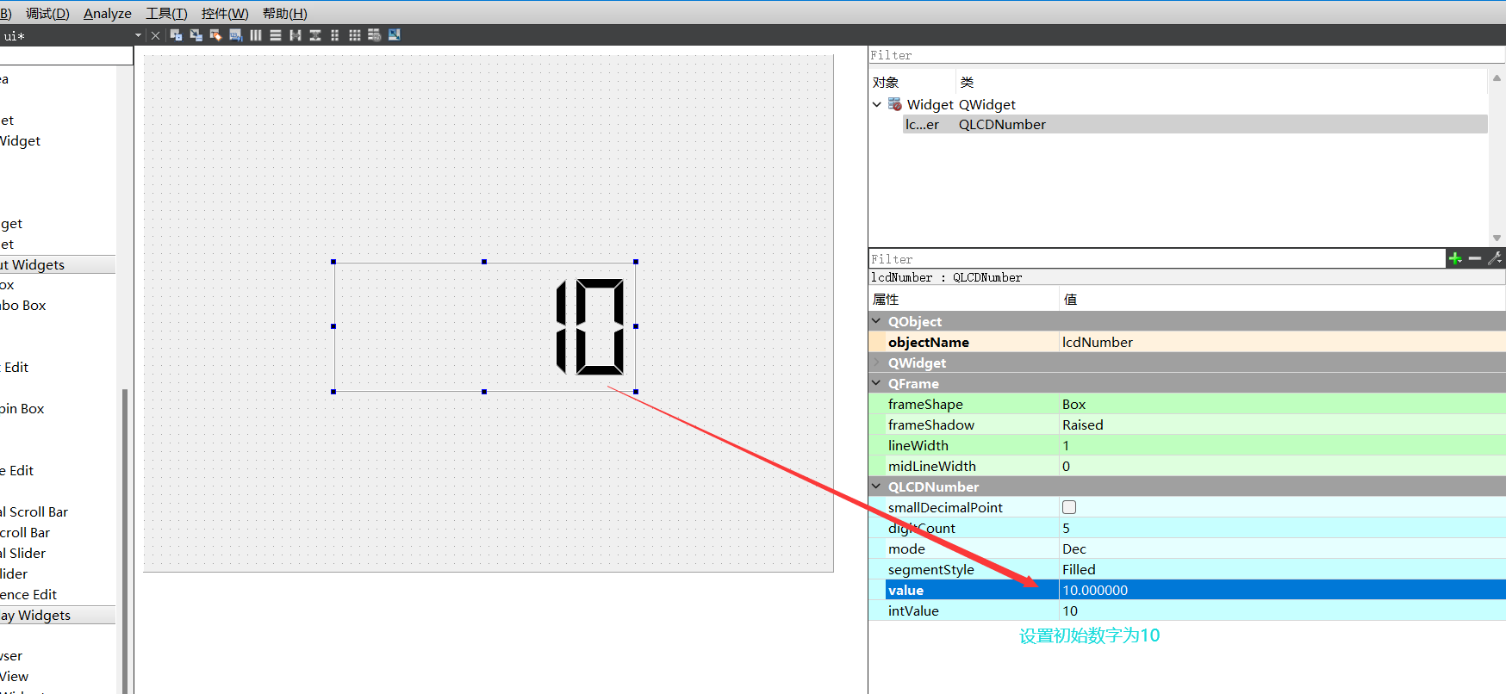This screenshot has width=1506, height=694.
Task: Close the current ui document
Action: 155,35
